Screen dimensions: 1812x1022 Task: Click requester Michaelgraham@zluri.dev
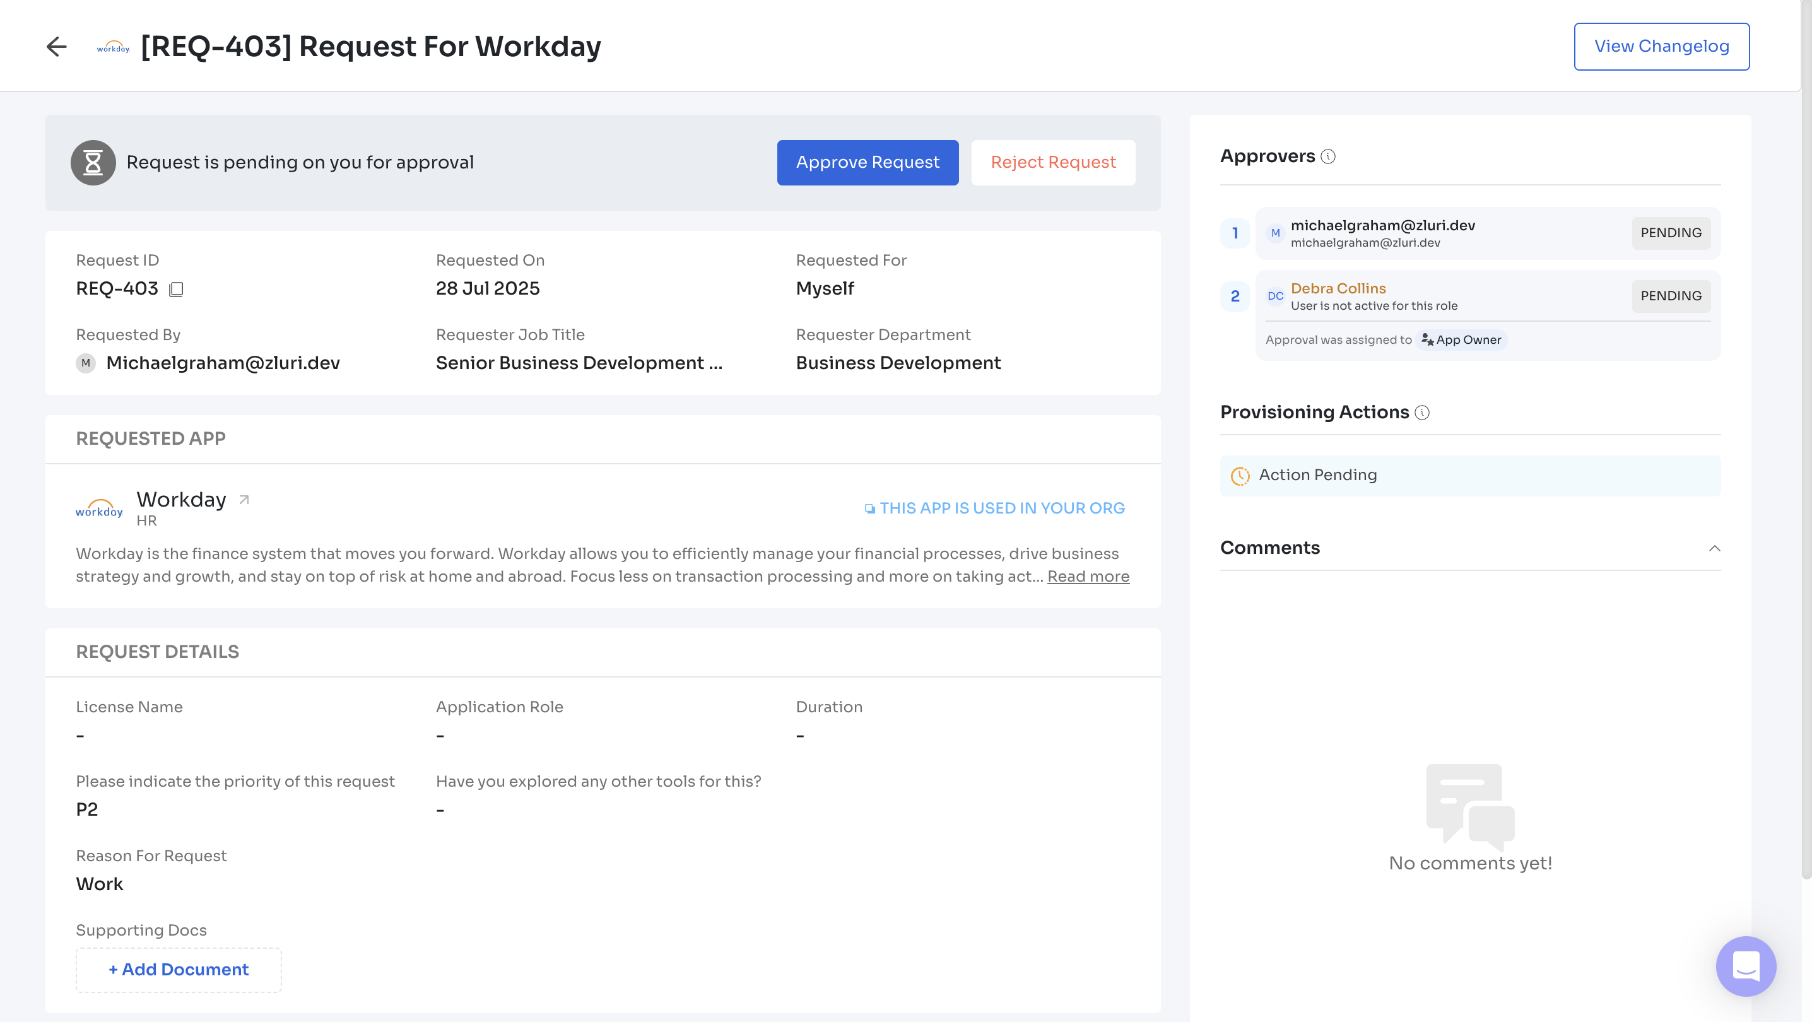(x=223, y=363)
